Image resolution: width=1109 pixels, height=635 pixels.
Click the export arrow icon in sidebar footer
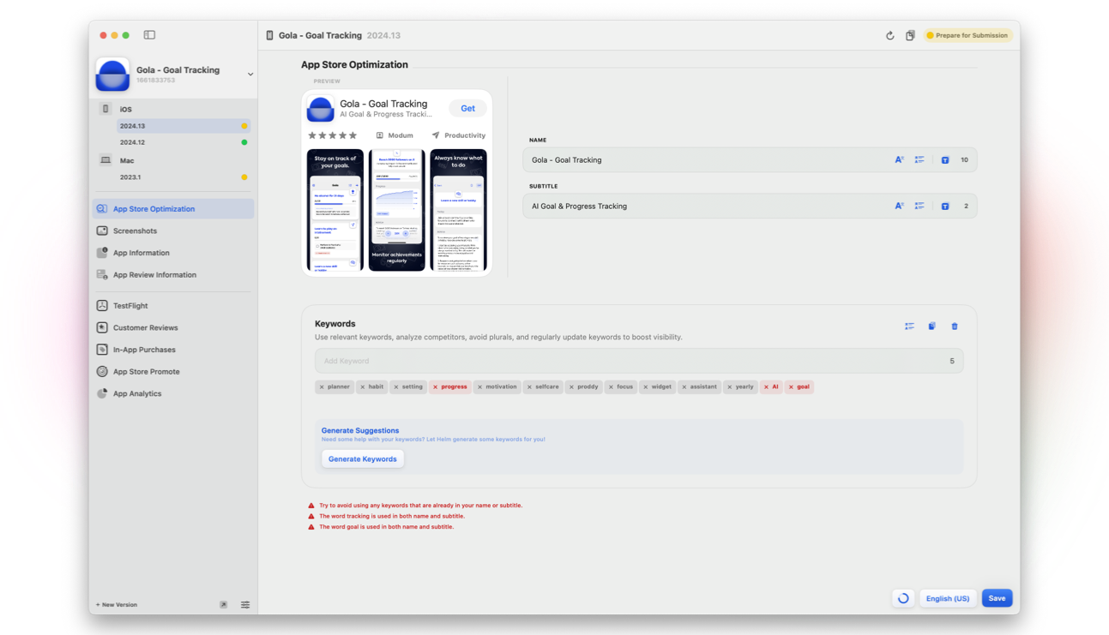point(223,605)
